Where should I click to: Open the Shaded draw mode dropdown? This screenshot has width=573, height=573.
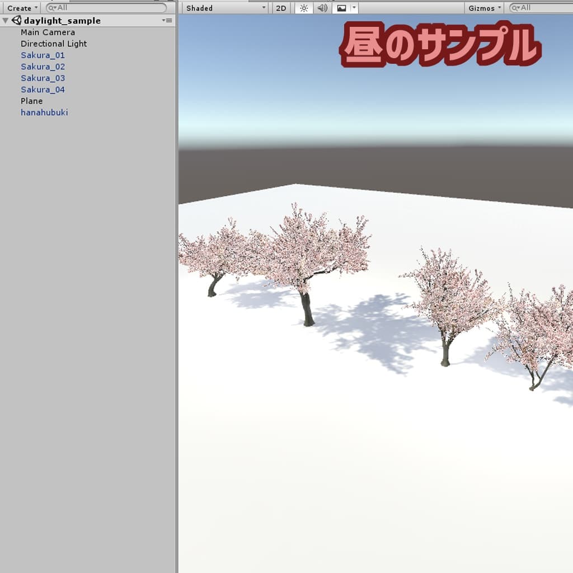pyautogui.click(x=226, y=8)
